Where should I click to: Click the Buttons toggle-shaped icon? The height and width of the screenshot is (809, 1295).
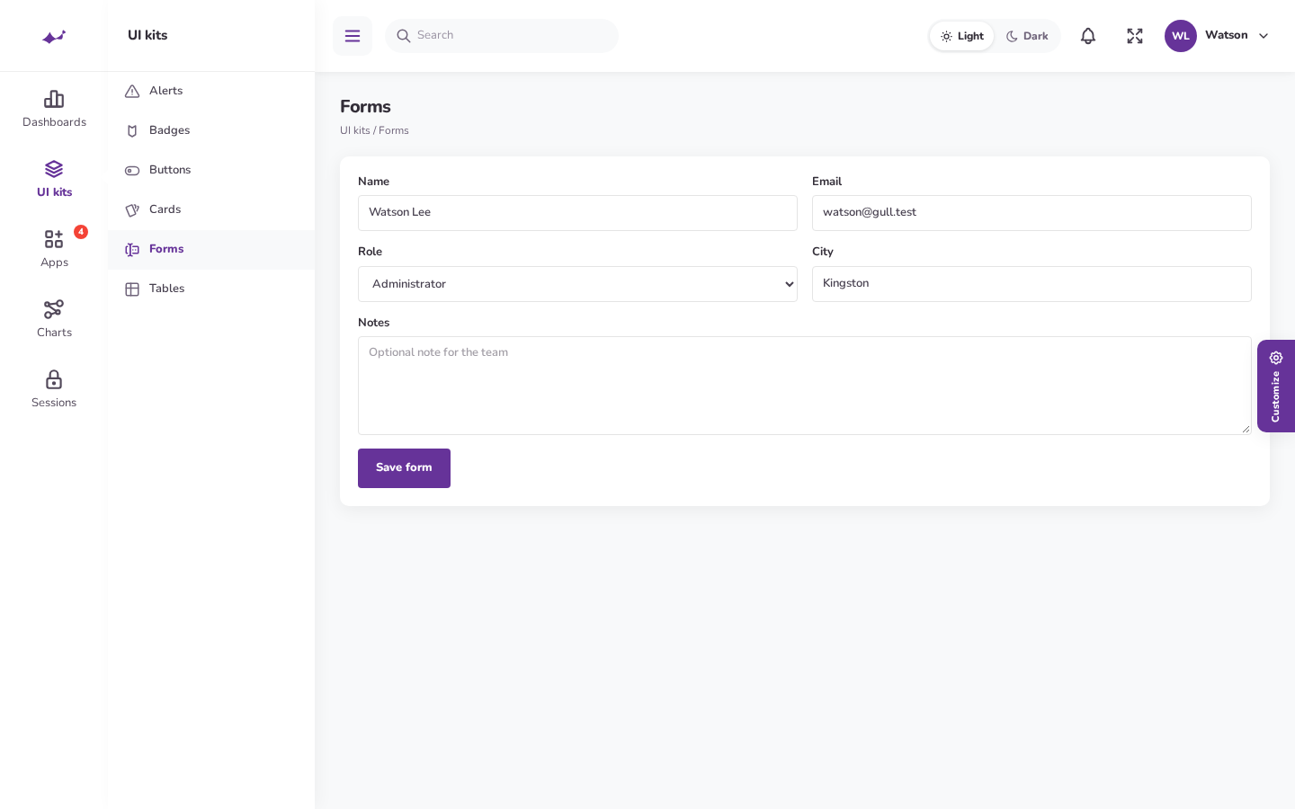(132, 170)
